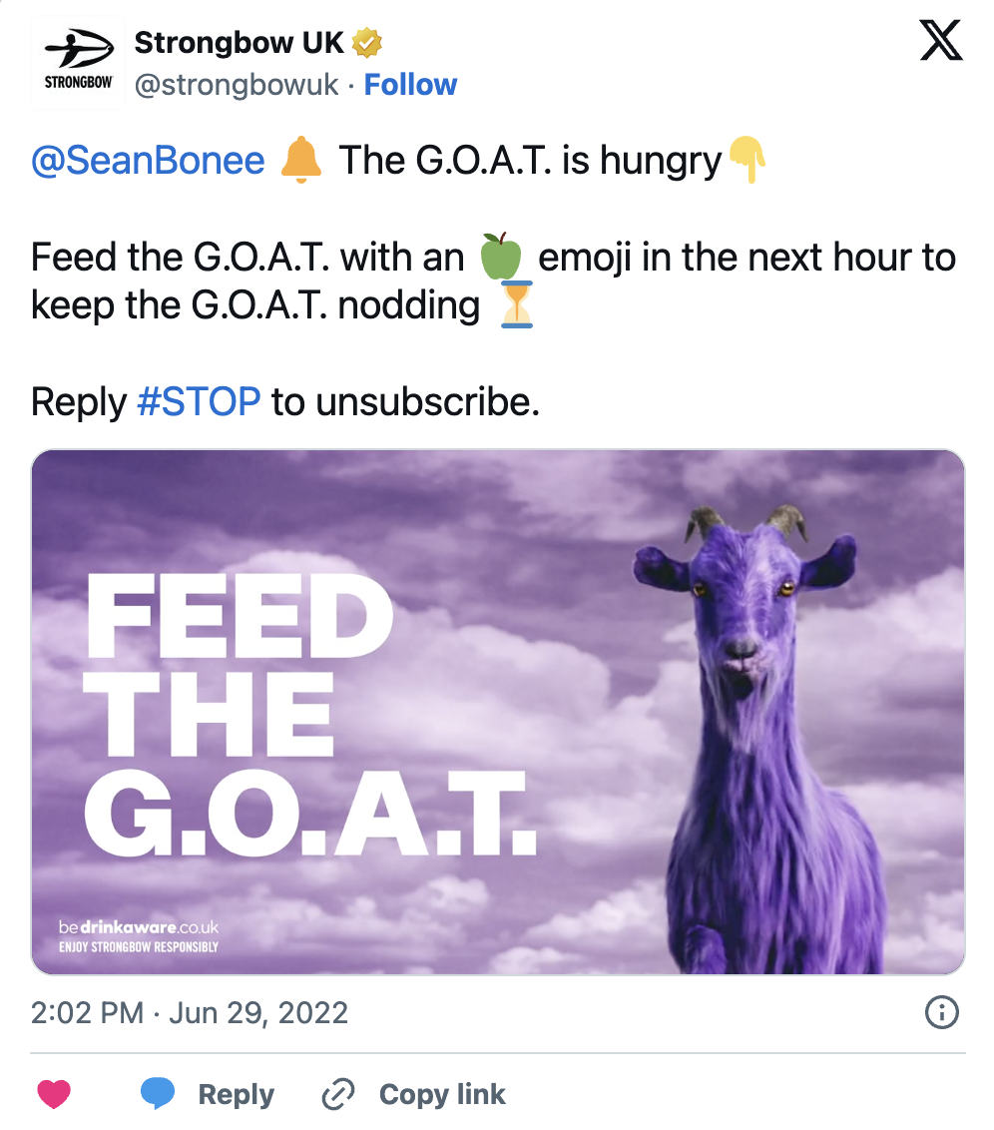Like the tweet with the heart icon
The height and width of the screenshot is (1130, 994).
click(54, 1094)
